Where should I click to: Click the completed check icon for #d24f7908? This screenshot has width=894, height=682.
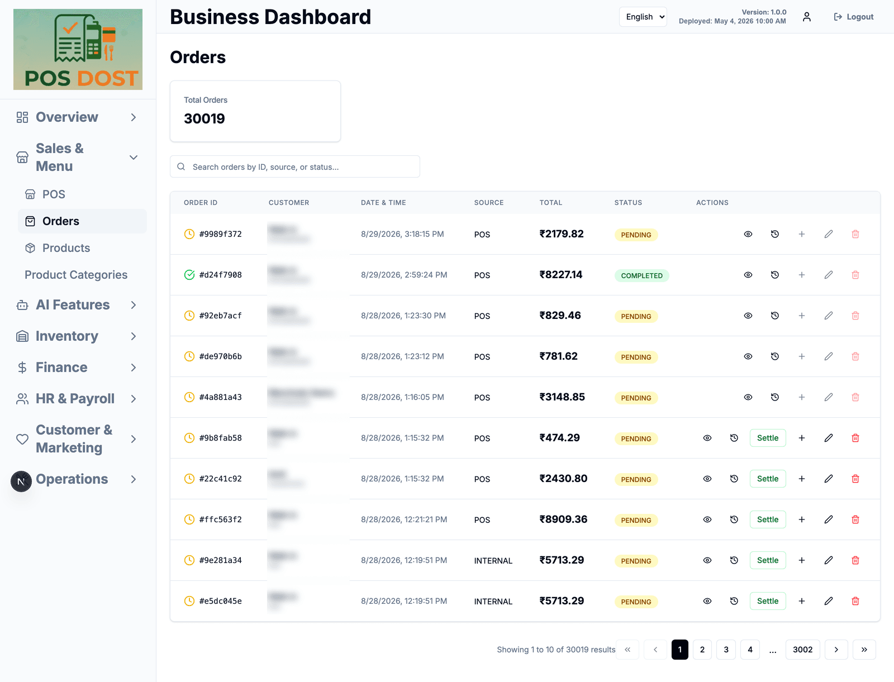pos(189,275)
